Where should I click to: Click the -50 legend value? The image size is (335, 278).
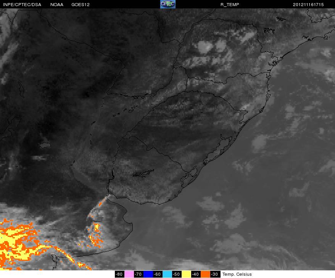tap(177, 274)
